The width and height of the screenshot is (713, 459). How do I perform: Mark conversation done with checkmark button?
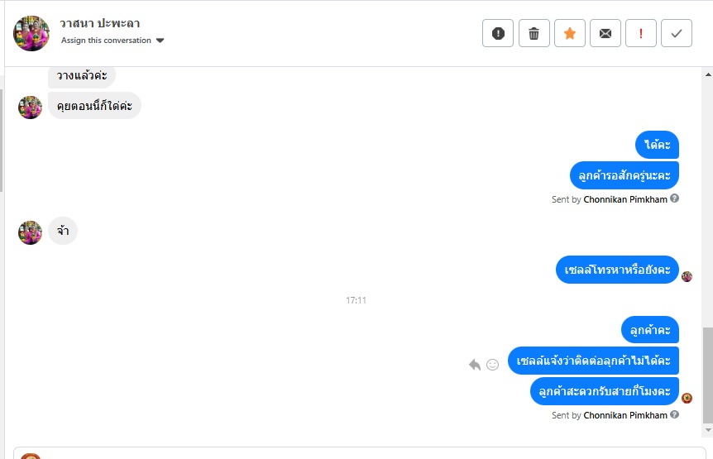point(677,33)
